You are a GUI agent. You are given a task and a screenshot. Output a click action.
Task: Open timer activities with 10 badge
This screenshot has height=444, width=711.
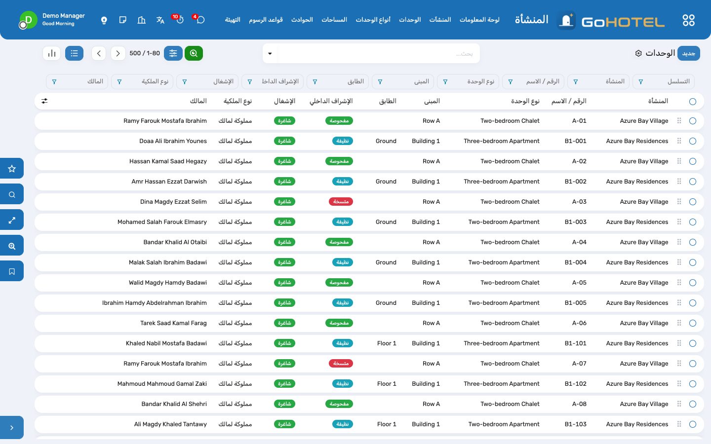(179, 20)
